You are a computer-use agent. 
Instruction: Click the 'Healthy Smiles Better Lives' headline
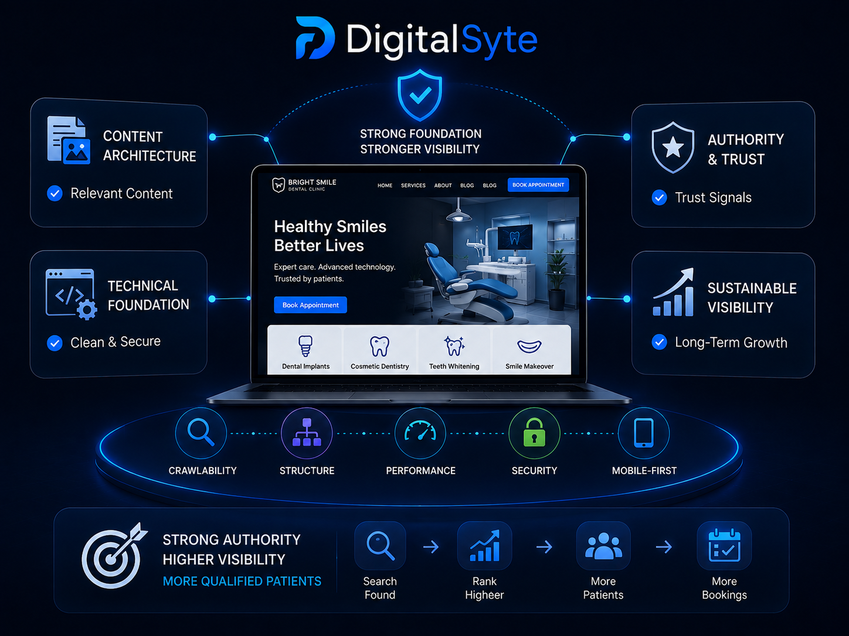[330, 236]
